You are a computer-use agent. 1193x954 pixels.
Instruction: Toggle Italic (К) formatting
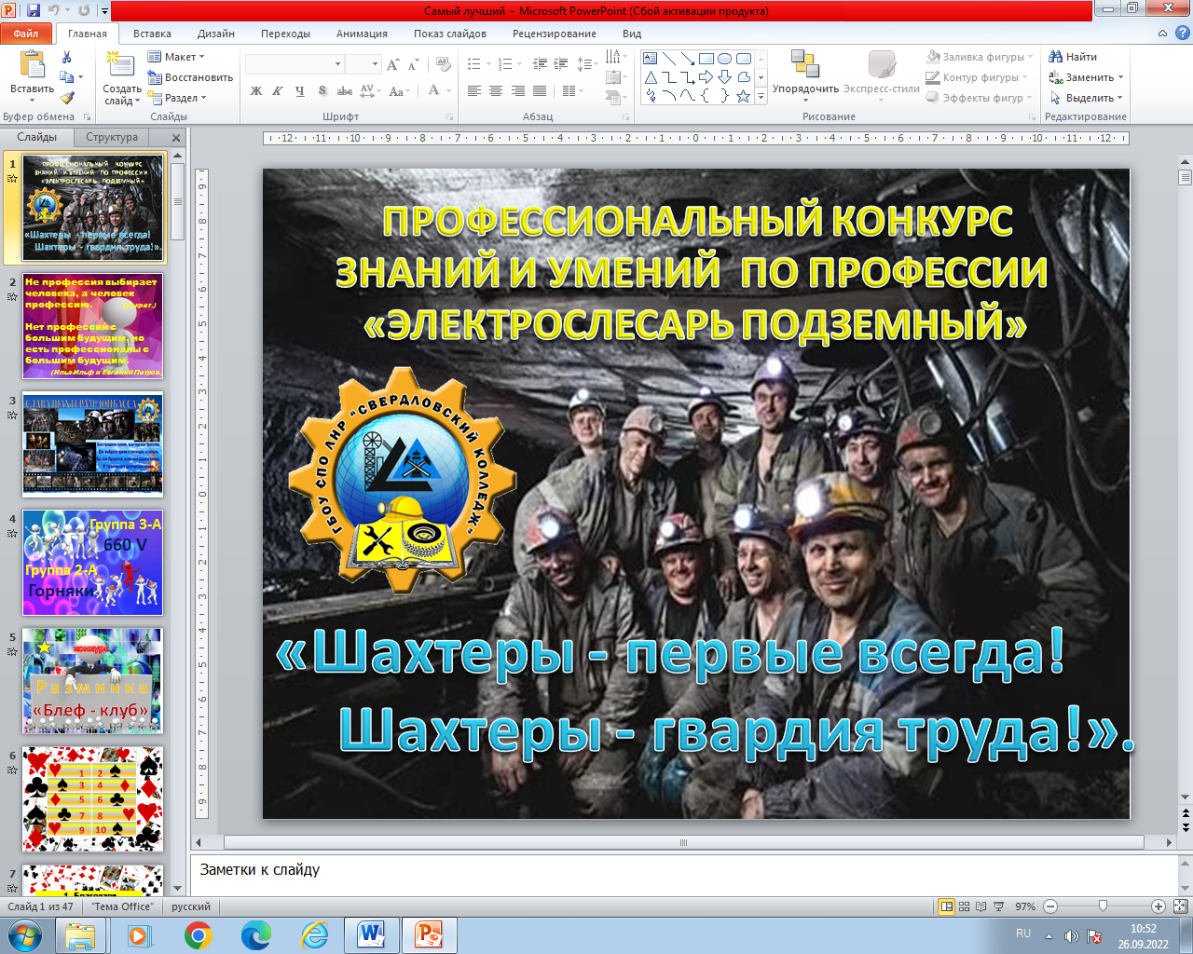point(278,91)
